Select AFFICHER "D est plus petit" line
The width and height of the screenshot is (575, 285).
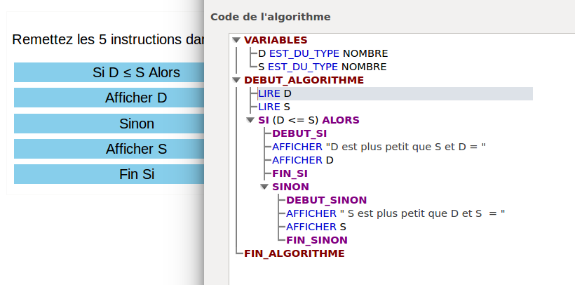pos(379,147)
